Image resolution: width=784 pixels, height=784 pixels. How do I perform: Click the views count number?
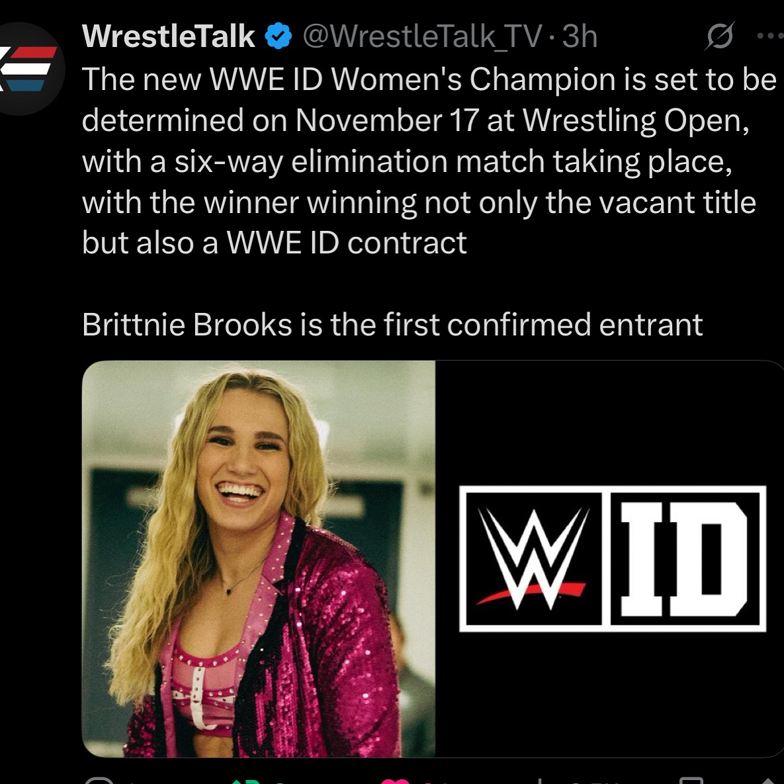pos(582,782)
